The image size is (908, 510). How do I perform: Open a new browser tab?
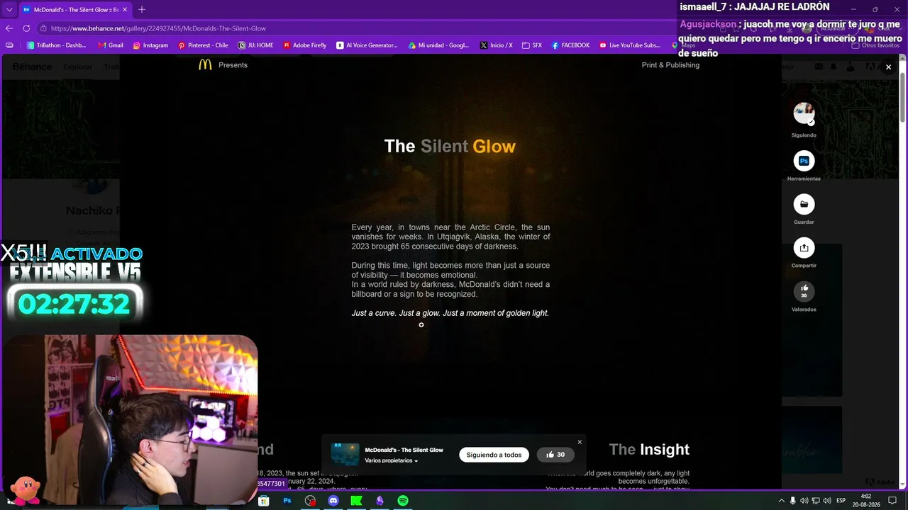142,9
